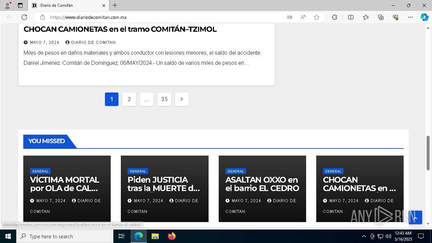Refresh the page with reload icon
Viewport: 432px width, 243px height.
pos(24,17)
